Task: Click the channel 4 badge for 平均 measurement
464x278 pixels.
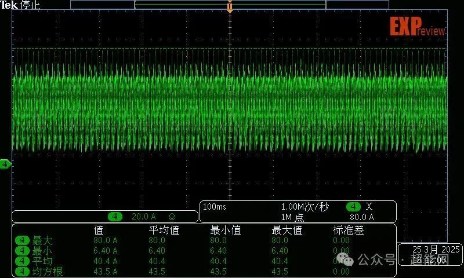Action: click(x=22, y=261)
